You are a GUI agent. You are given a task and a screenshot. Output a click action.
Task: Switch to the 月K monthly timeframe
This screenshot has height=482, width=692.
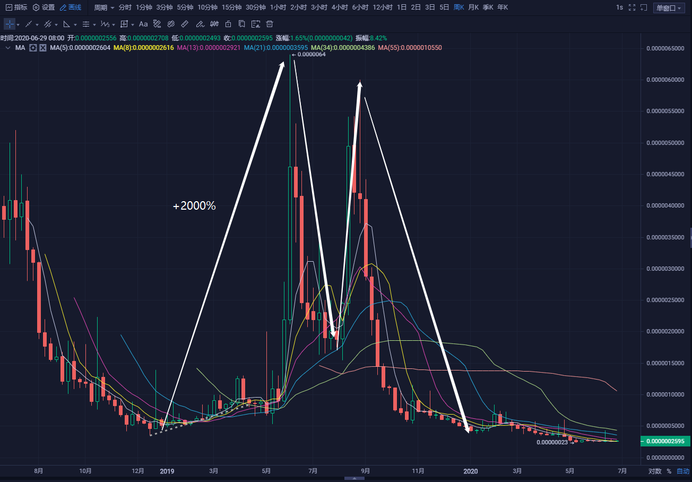coord(473,7)
